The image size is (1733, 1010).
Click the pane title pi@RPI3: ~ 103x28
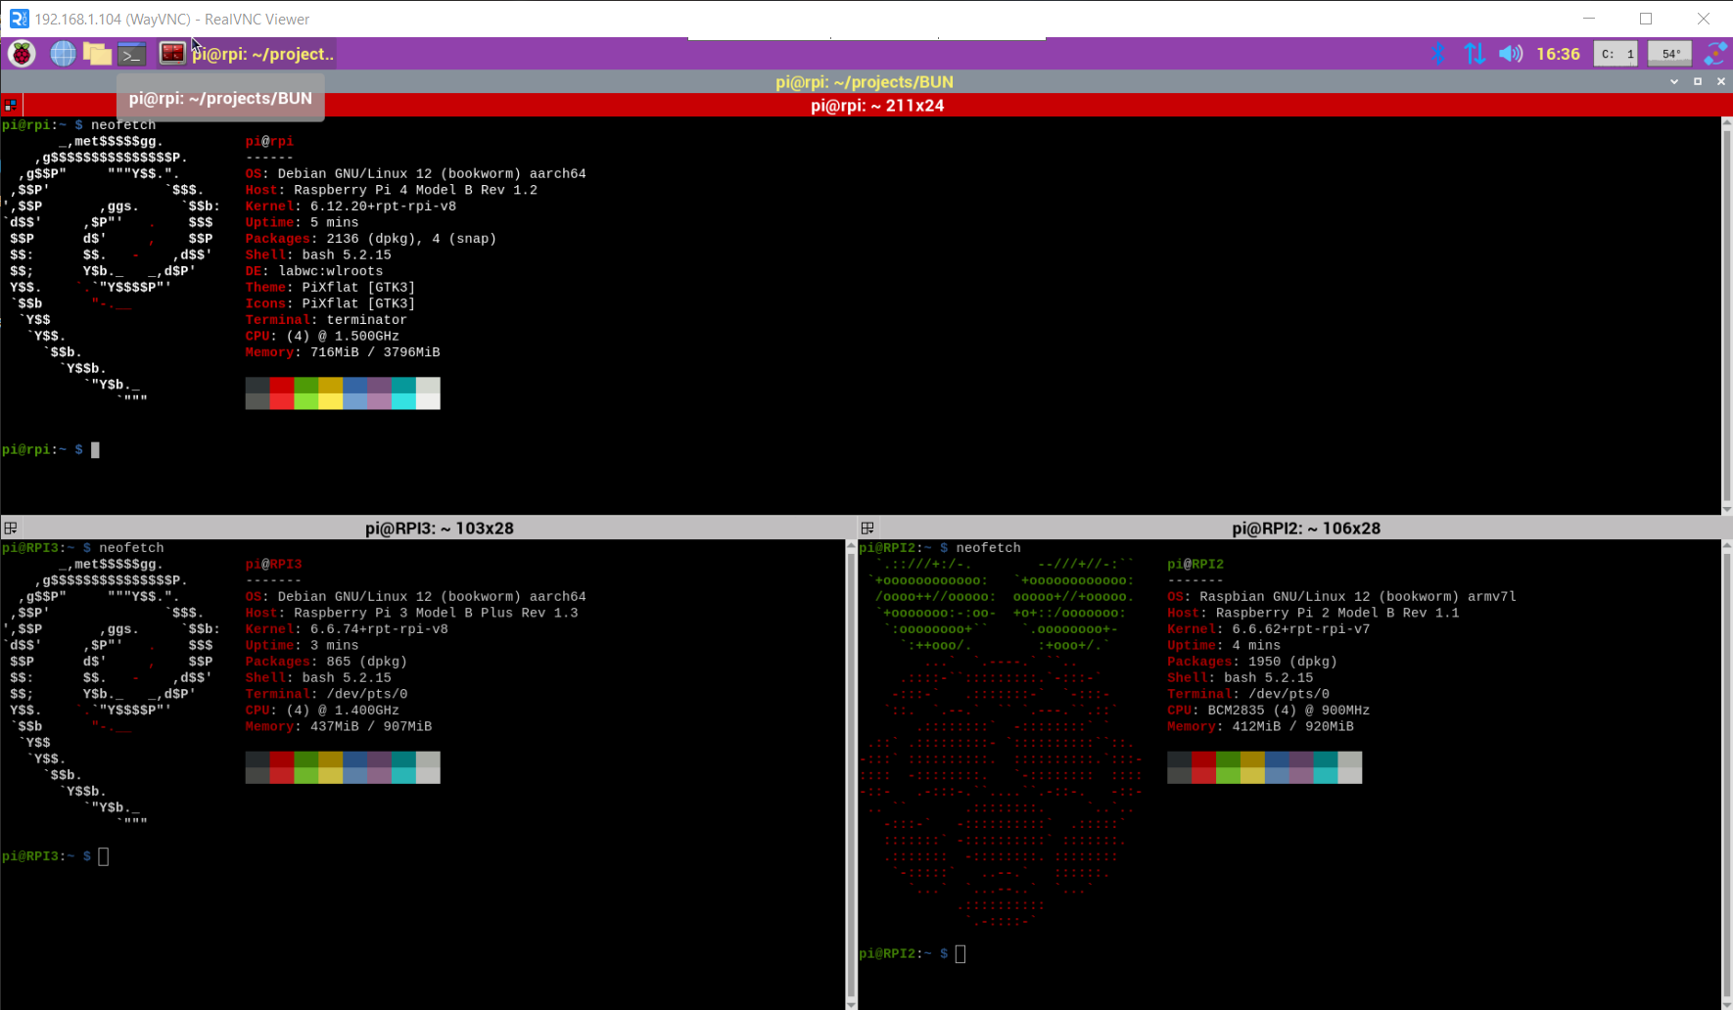(x=440, y=528)
